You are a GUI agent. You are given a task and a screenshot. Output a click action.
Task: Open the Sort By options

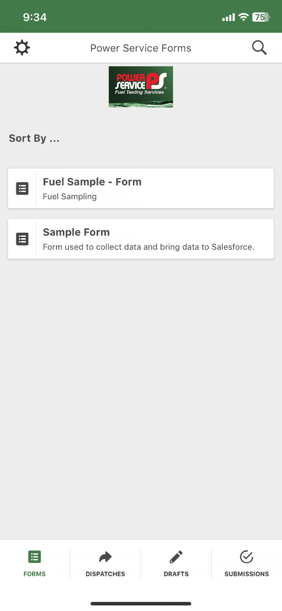point(34,138)
